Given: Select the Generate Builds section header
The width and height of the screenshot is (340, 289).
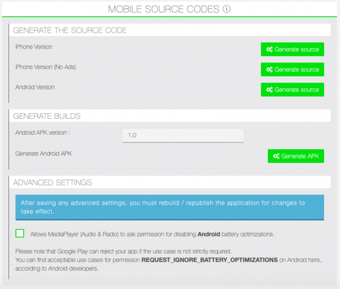Looking at the screenshot, I should (x=46, y=116).
